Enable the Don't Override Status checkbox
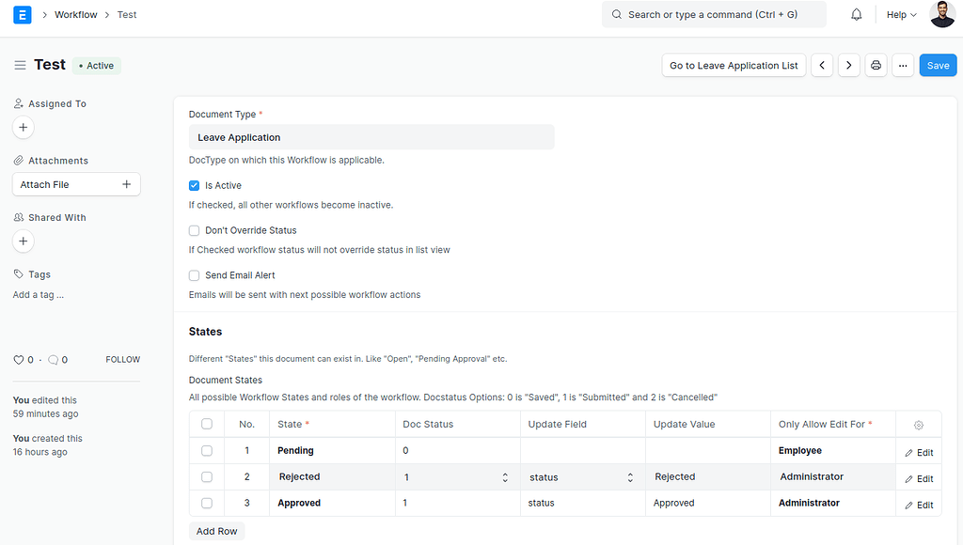Image resolution: width=963 pixels, height=545 pixels. click(x=194, y=230)
